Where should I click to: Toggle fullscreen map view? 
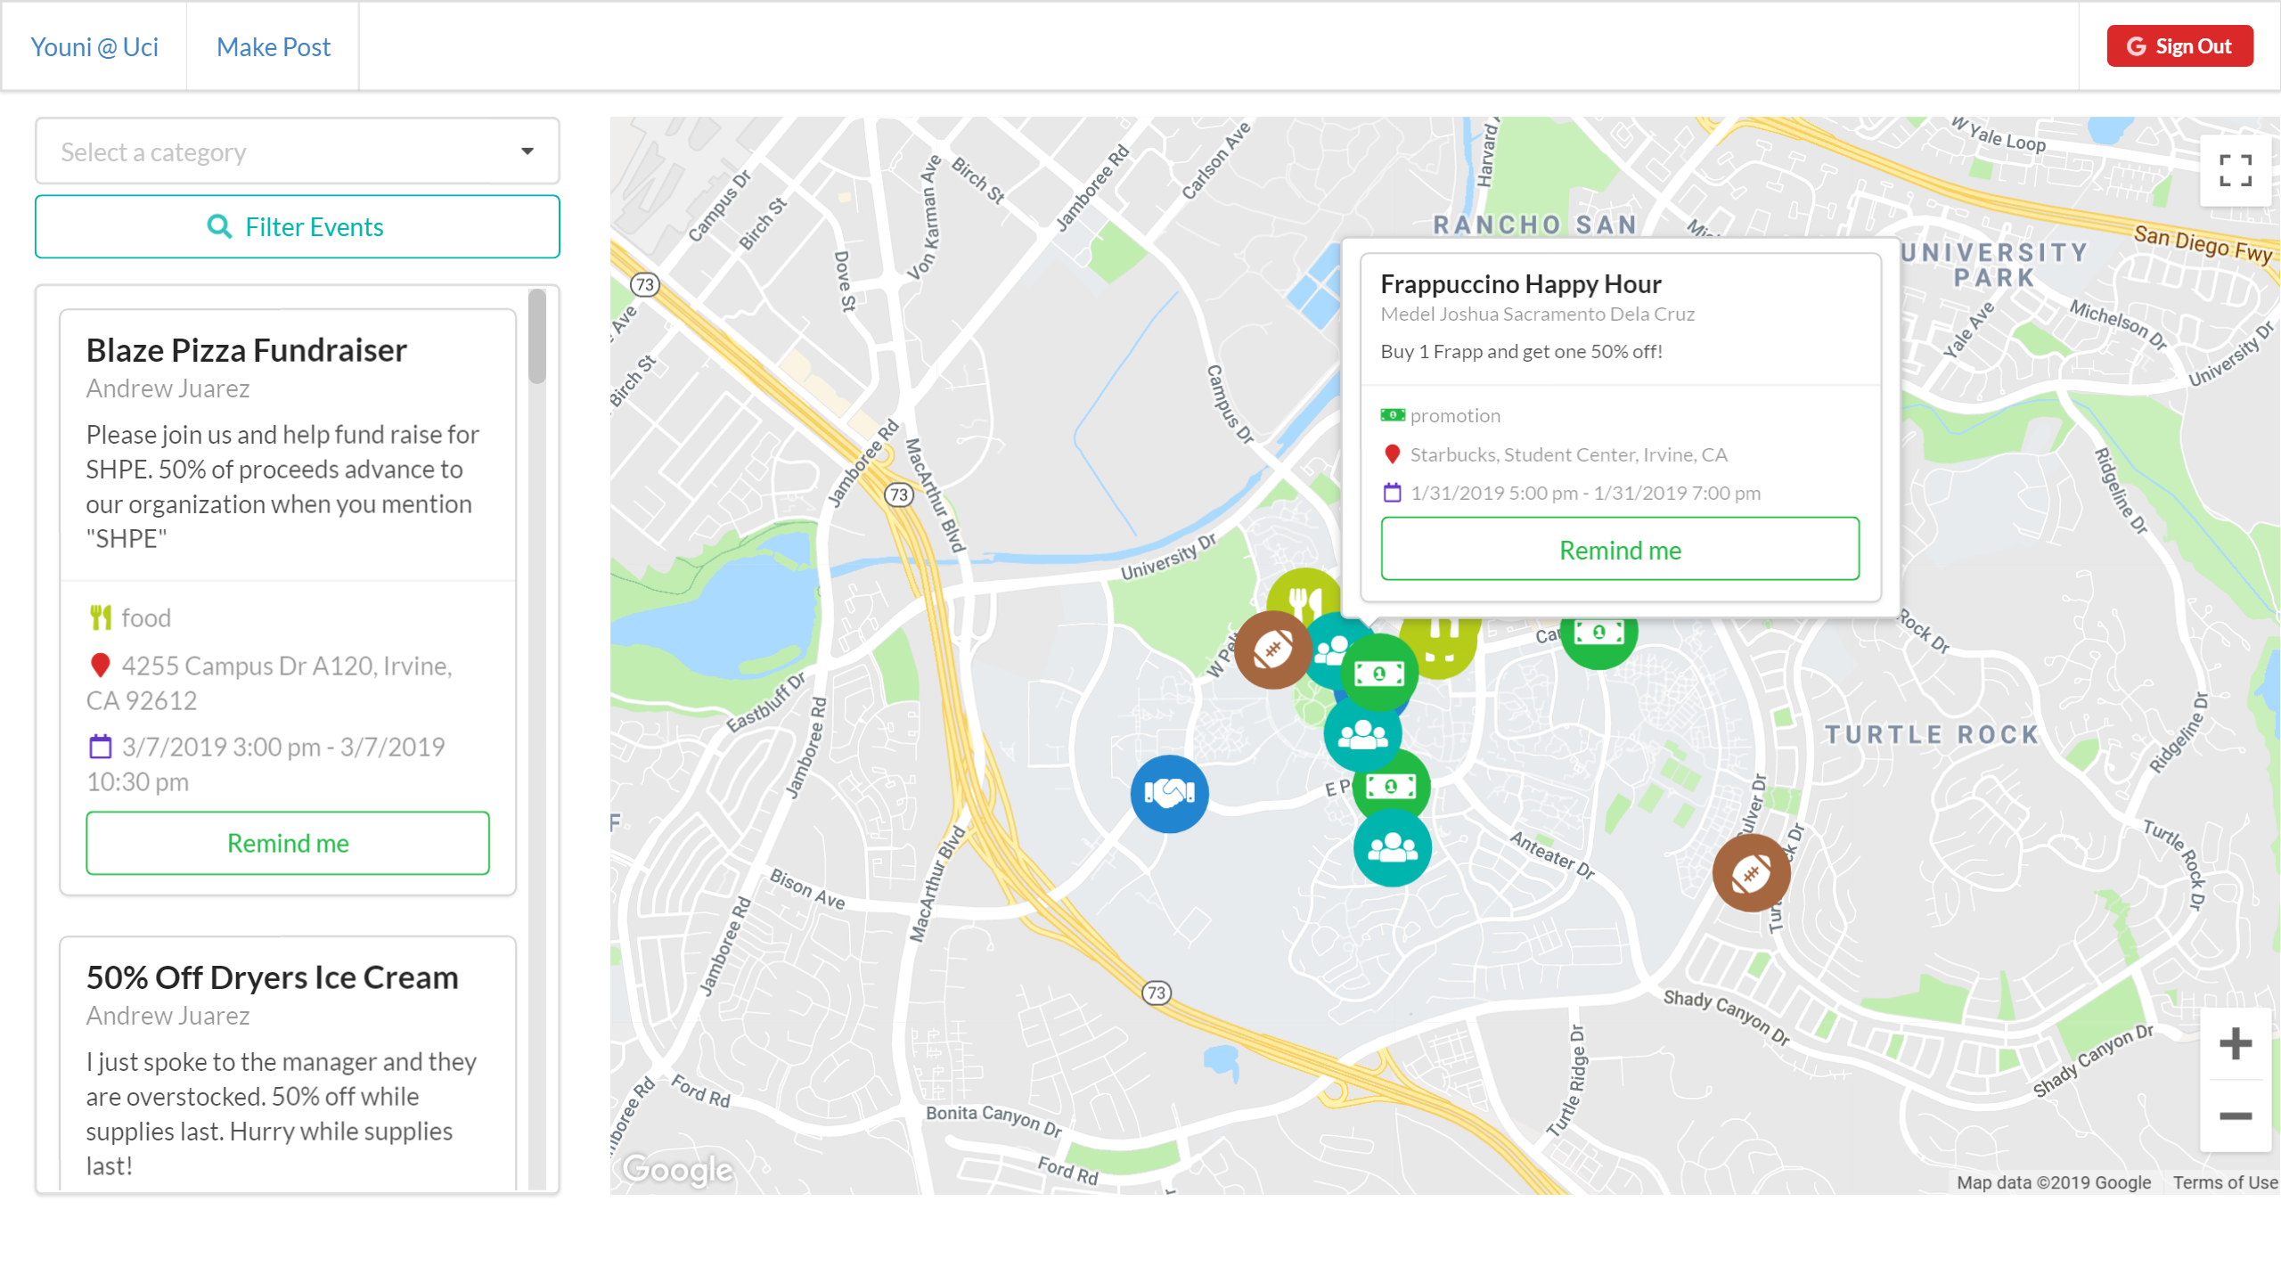[2235, 170]
